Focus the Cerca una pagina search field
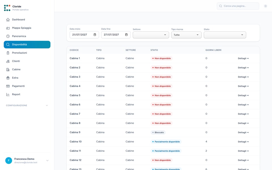272x170 pixels. (x=238, y=6)
